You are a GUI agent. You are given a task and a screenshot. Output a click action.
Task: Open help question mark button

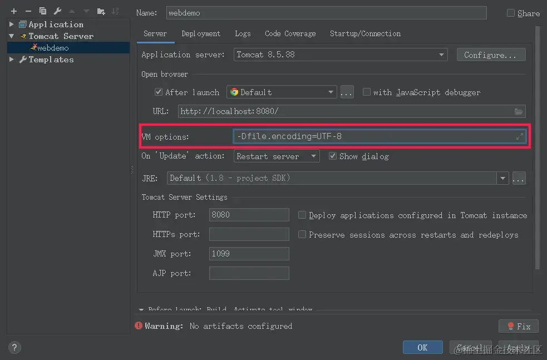tap(14, 347)
